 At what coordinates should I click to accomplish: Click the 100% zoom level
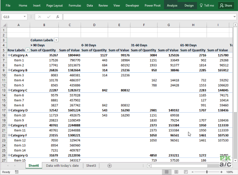[x=229, y=172]
